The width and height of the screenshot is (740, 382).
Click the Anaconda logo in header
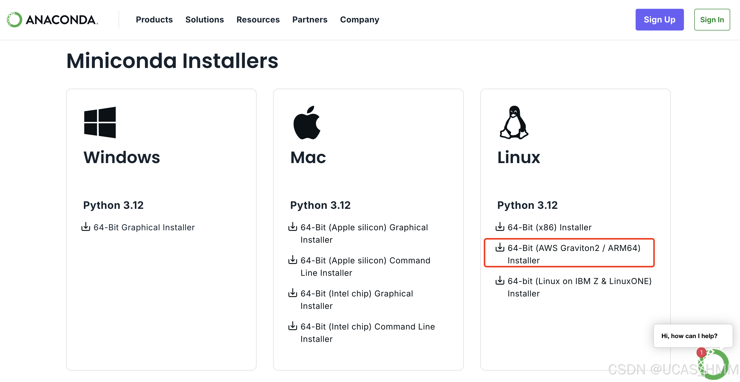(52, 20)
